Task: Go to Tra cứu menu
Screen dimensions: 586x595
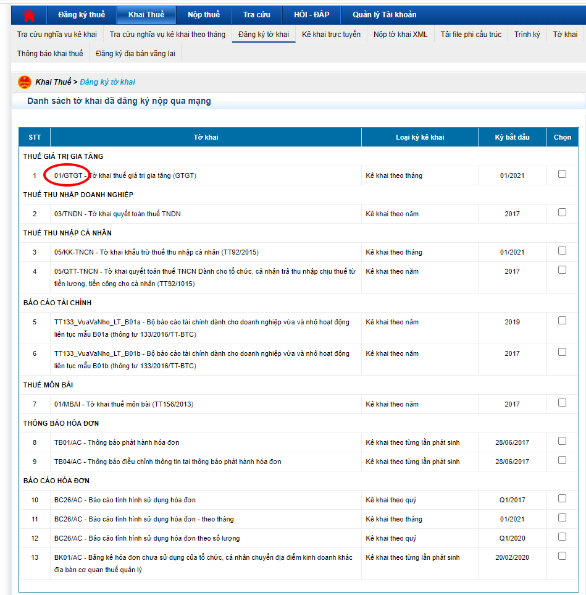Action: [x=256, y=15]
